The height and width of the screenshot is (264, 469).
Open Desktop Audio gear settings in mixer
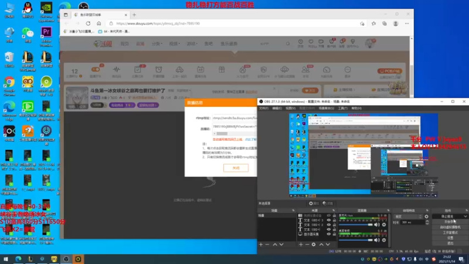(384, 225)
